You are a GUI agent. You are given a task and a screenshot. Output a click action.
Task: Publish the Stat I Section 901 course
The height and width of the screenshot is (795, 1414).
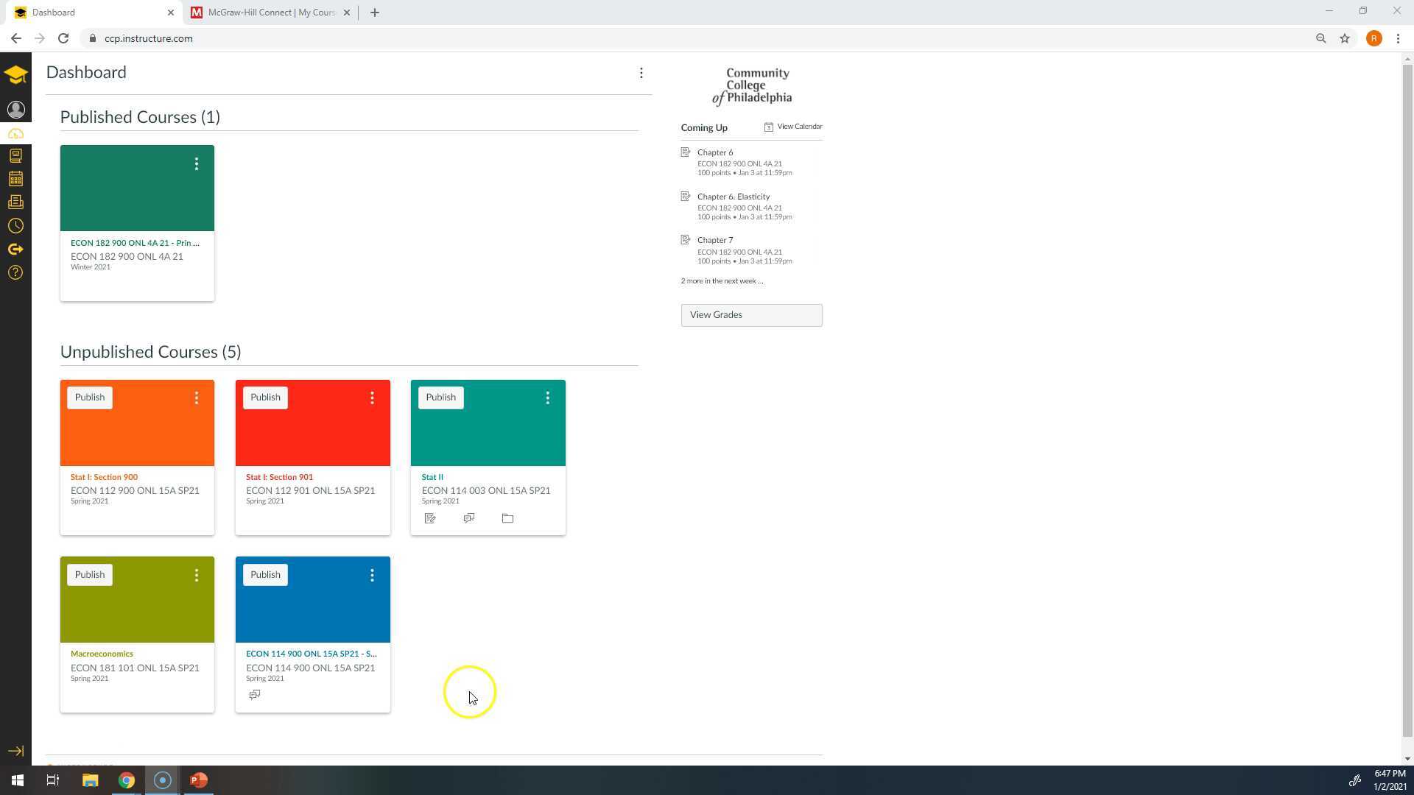pos(265,397)
